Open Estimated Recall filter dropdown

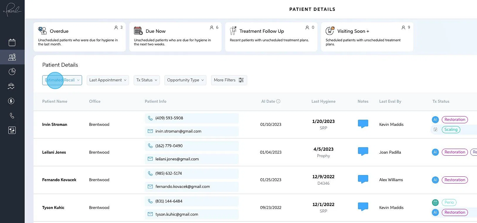coord(62,80)
